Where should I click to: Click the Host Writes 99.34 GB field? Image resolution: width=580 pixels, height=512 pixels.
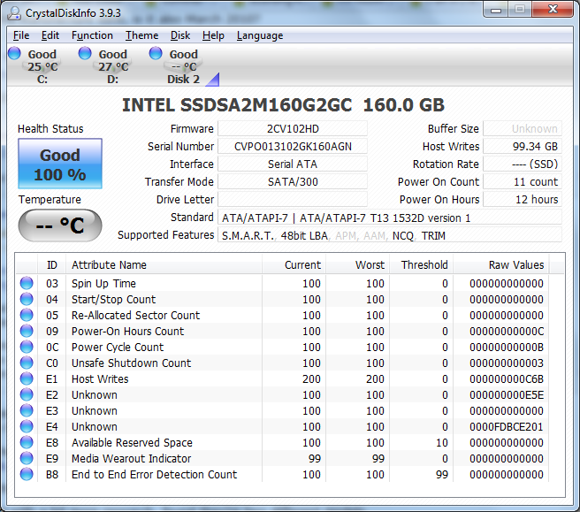click(x=523, y=147)
